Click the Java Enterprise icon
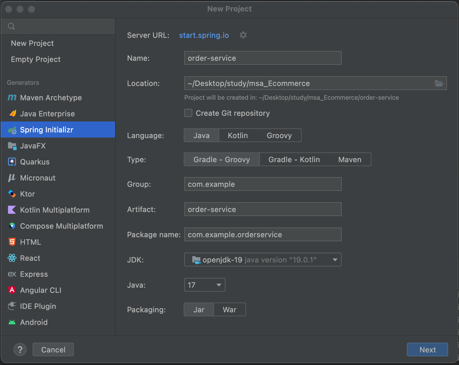459x365 pixels. (x=12, y=114)
